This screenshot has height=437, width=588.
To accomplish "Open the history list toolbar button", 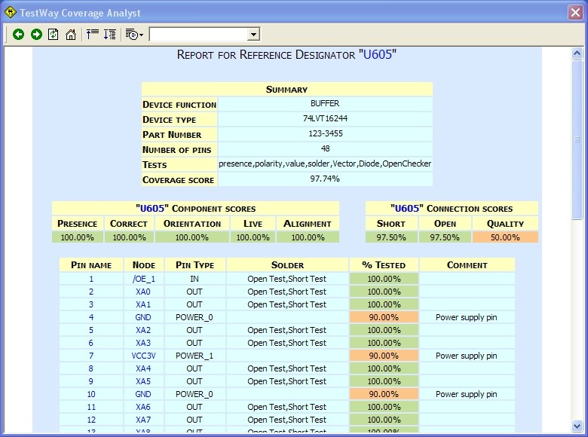I will [134, 35].
